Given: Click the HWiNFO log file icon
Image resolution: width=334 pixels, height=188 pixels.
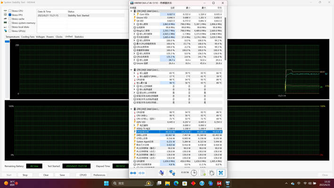Looking at the screenshot, I should (x=203, y=173).
